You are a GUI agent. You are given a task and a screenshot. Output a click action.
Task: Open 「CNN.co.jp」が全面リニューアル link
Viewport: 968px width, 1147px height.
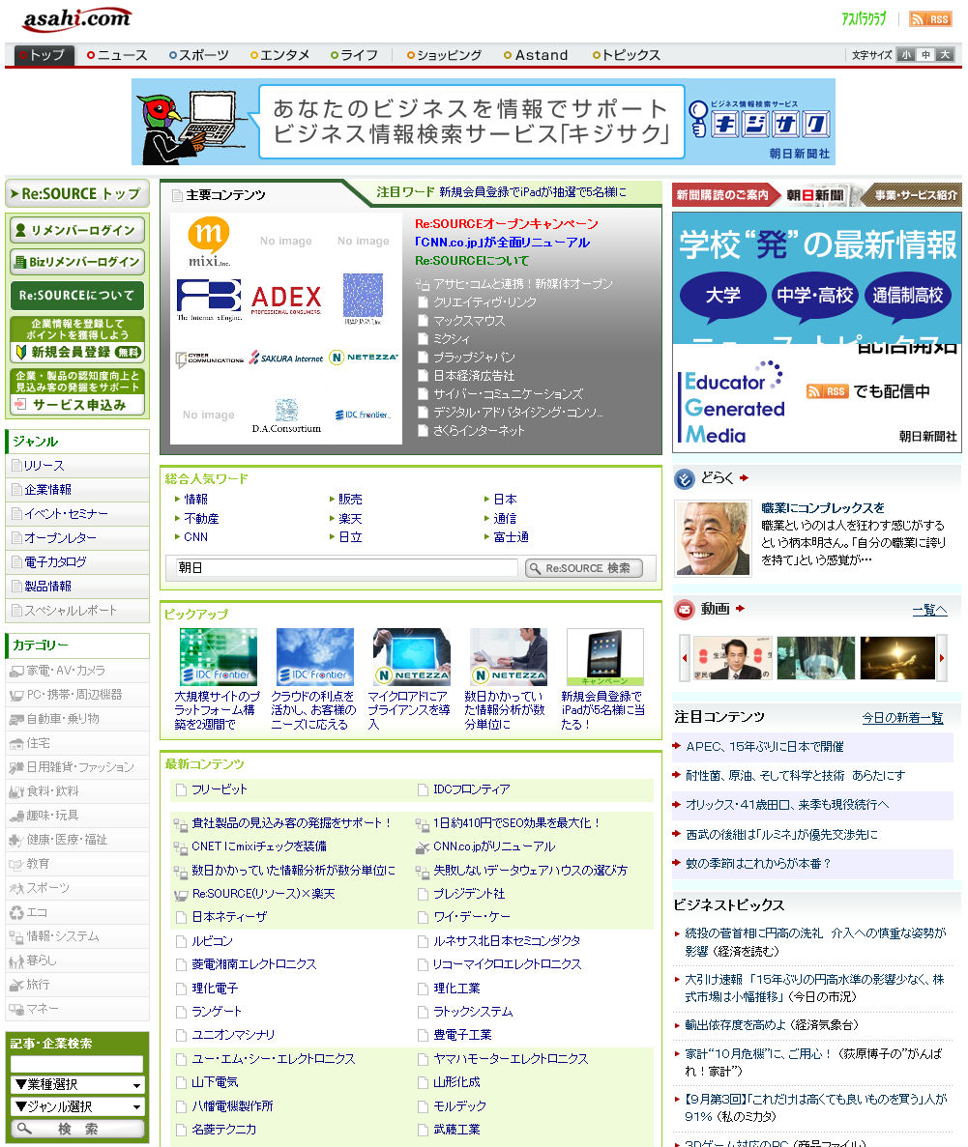click(x=502, y=243)
